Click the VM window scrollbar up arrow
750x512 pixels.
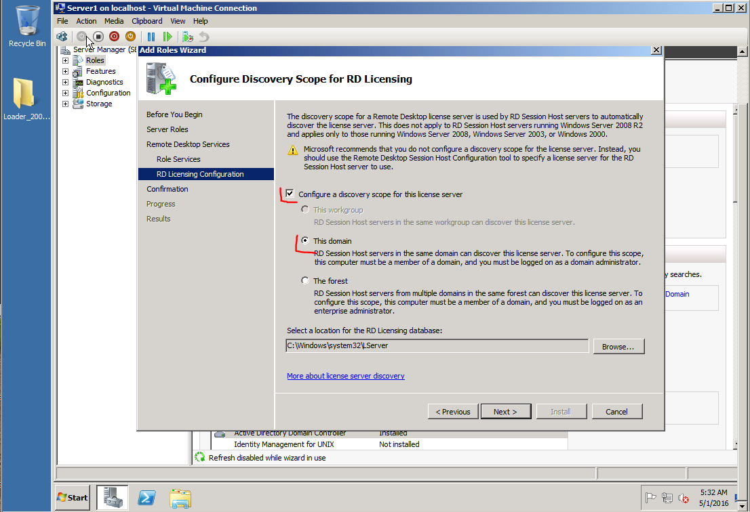click(x=742, y=51)
